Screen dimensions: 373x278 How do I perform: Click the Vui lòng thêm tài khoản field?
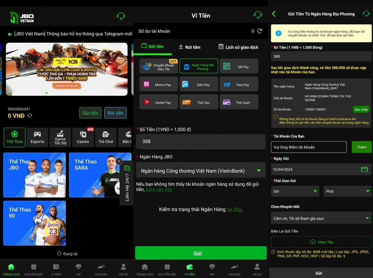[x=308, y=147]
